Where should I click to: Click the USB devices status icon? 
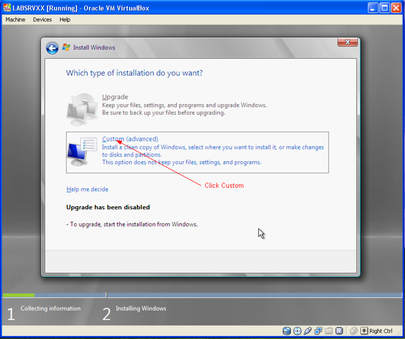point(308,331)
